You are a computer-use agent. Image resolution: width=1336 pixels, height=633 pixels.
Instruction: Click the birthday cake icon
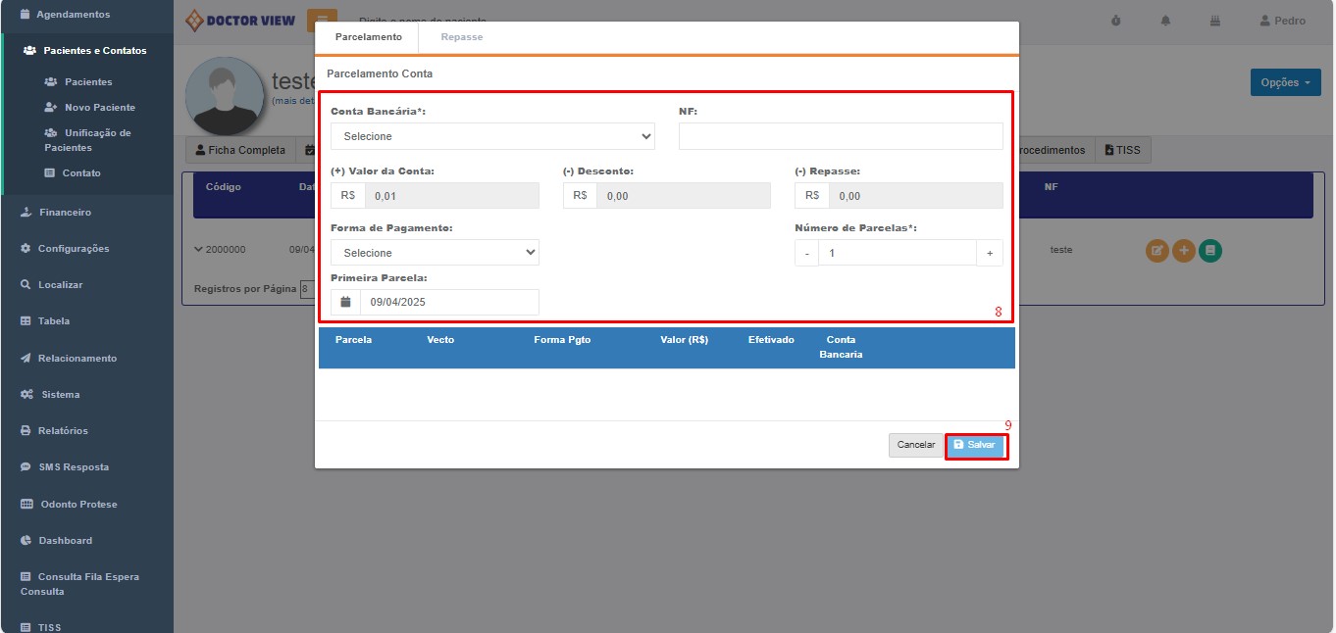tap(1214, 21)
